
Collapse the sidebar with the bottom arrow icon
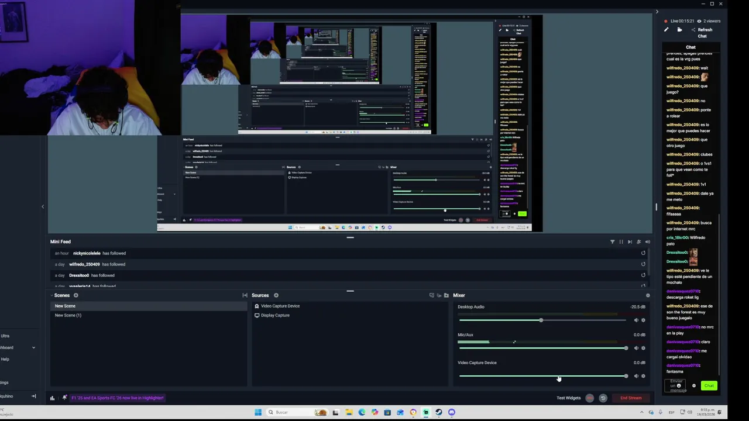(33, 396)
